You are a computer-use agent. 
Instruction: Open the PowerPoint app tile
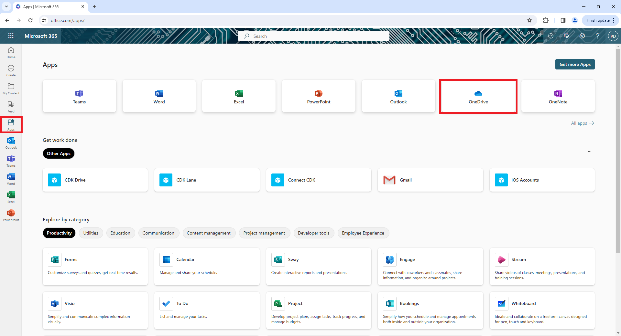click(319, 96)
